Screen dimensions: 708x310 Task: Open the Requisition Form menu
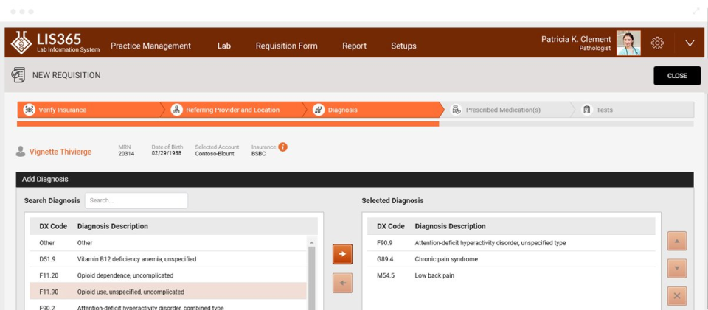286,46
